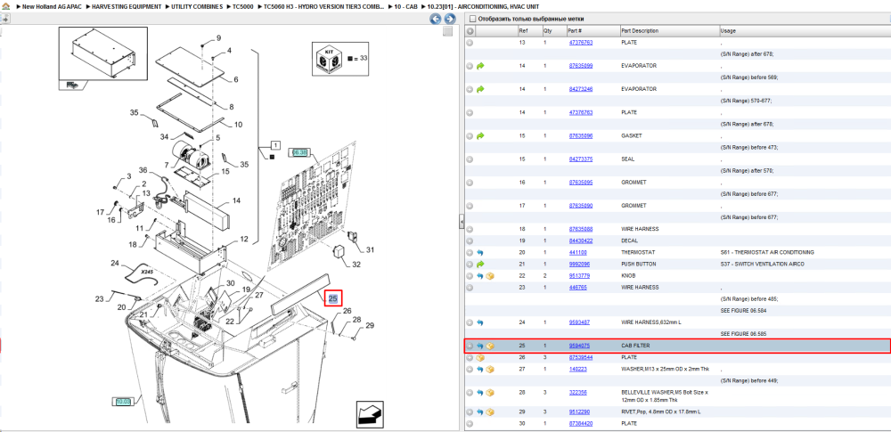
Task: Click package box icon on CAB FILTER row
Action: coord(490,346)
